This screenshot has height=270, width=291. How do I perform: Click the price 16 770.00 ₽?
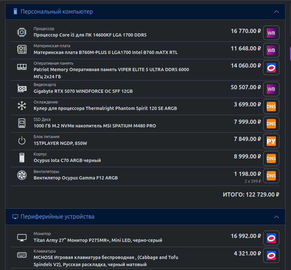point(246,31)
